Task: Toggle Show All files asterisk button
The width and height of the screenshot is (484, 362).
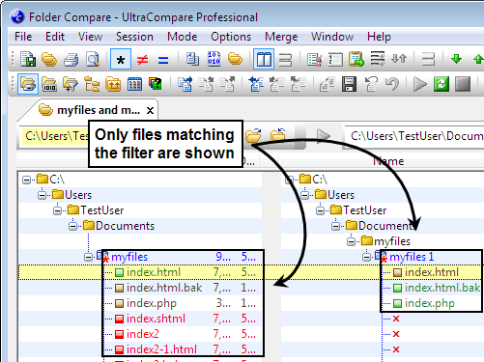Action: coord(121,59)
